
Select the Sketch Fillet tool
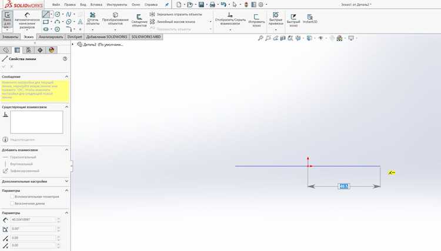coord(69,29)
